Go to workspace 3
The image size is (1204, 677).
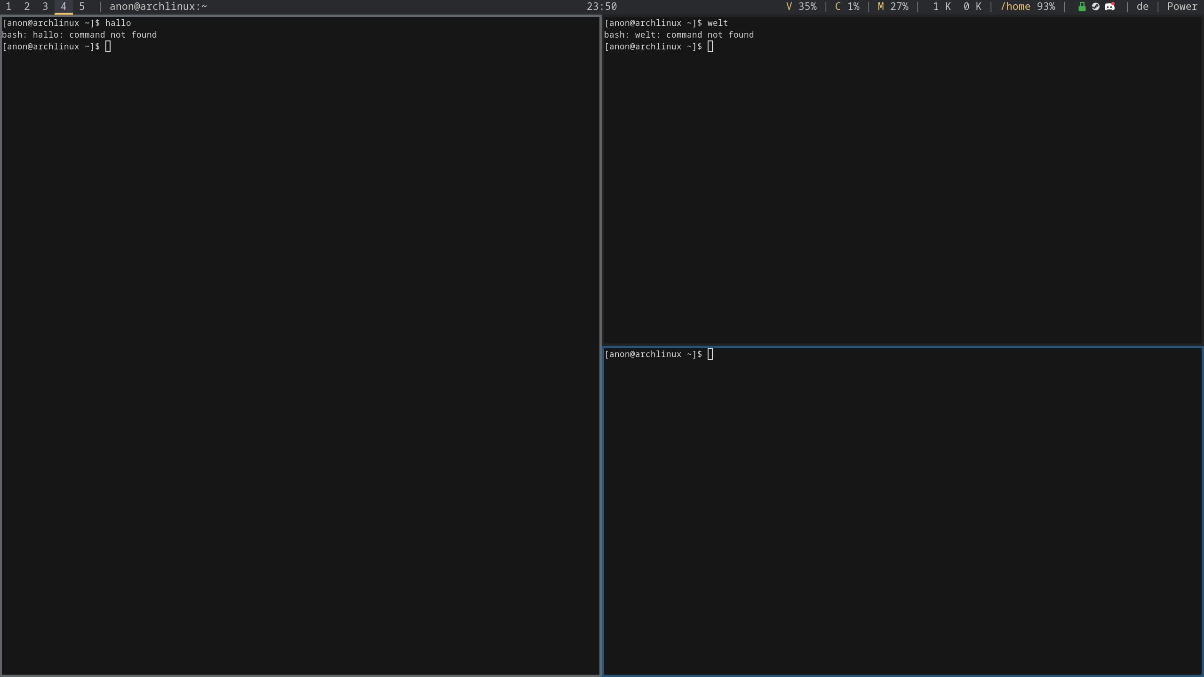[x=45, y=7]
